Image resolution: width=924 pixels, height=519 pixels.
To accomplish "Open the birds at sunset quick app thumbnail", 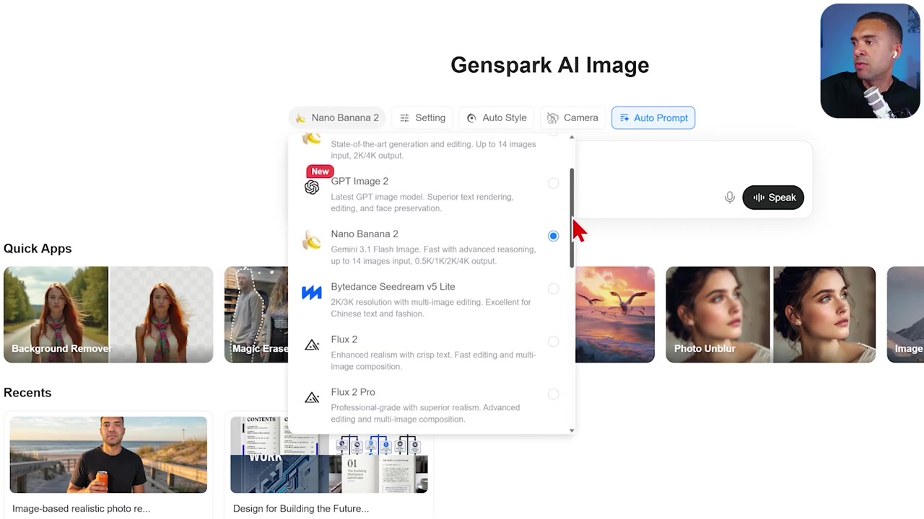I will click(615, 314).
